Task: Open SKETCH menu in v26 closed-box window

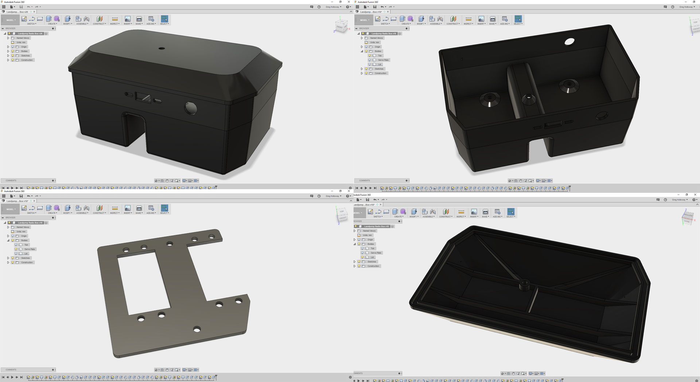Action: (x=32, y=24)
